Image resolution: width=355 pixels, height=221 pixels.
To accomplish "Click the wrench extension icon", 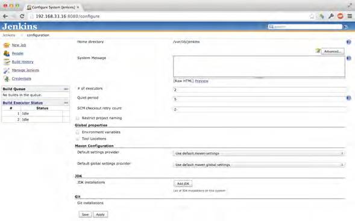I will [331, 16].
